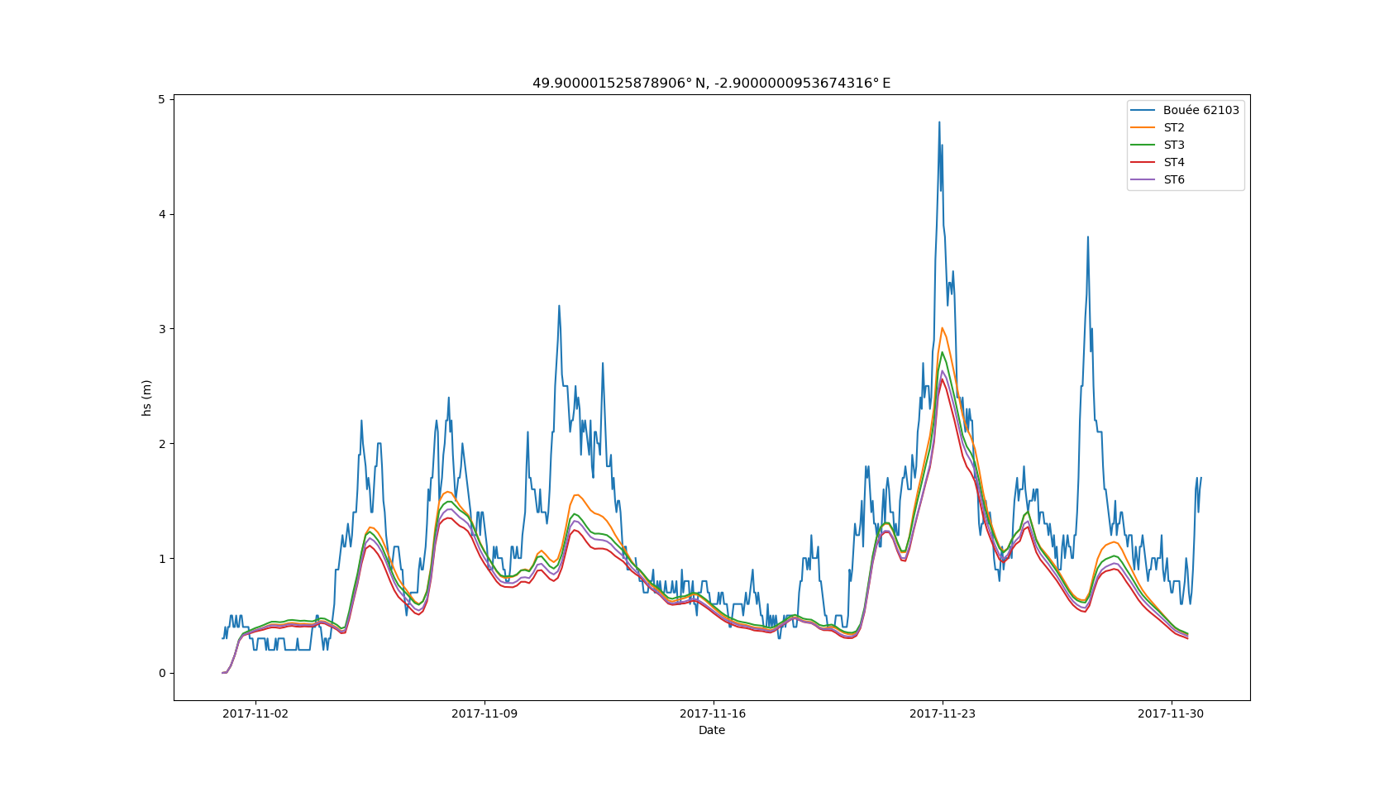Select the 'ST2' legend entry
Viewport: 1389px width, 787px height.
[x=1173, y=127]
